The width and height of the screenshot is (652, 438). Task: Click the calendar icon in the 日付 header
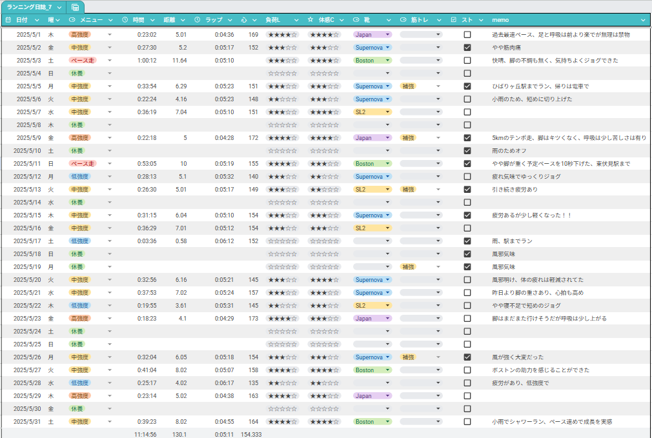(x=8, y=20)
